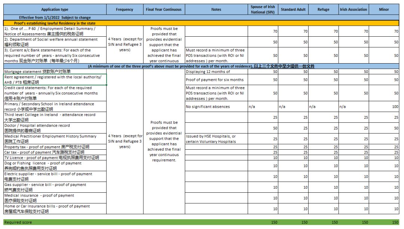Select the "Irish Association" header cell
Image resolution: width=404 pixels, height=229 pixels.
(x=353, y=10)
